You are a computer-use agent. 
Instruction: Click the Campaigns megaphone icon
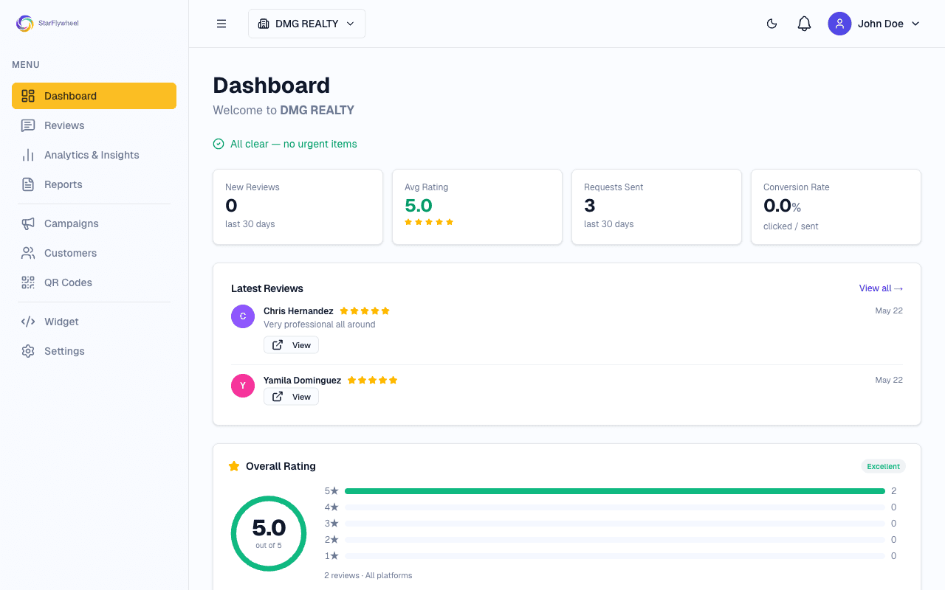pyautogui.click(x=28, y=223)
